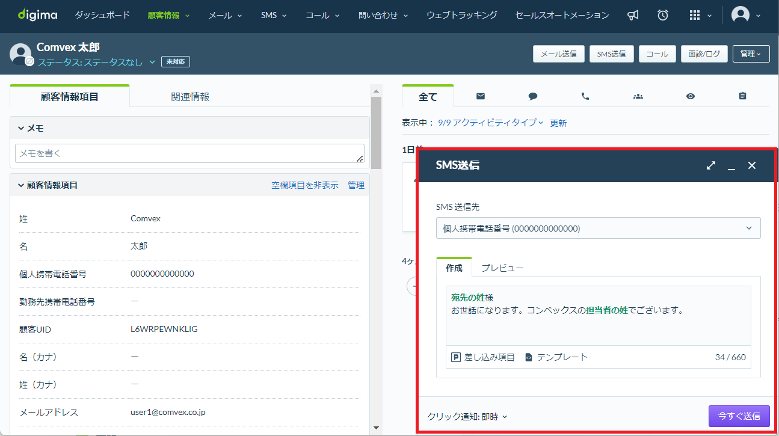Open the クリック通知 即時 dropdown
The image size is (779, 436).
[x=467, y=416]
